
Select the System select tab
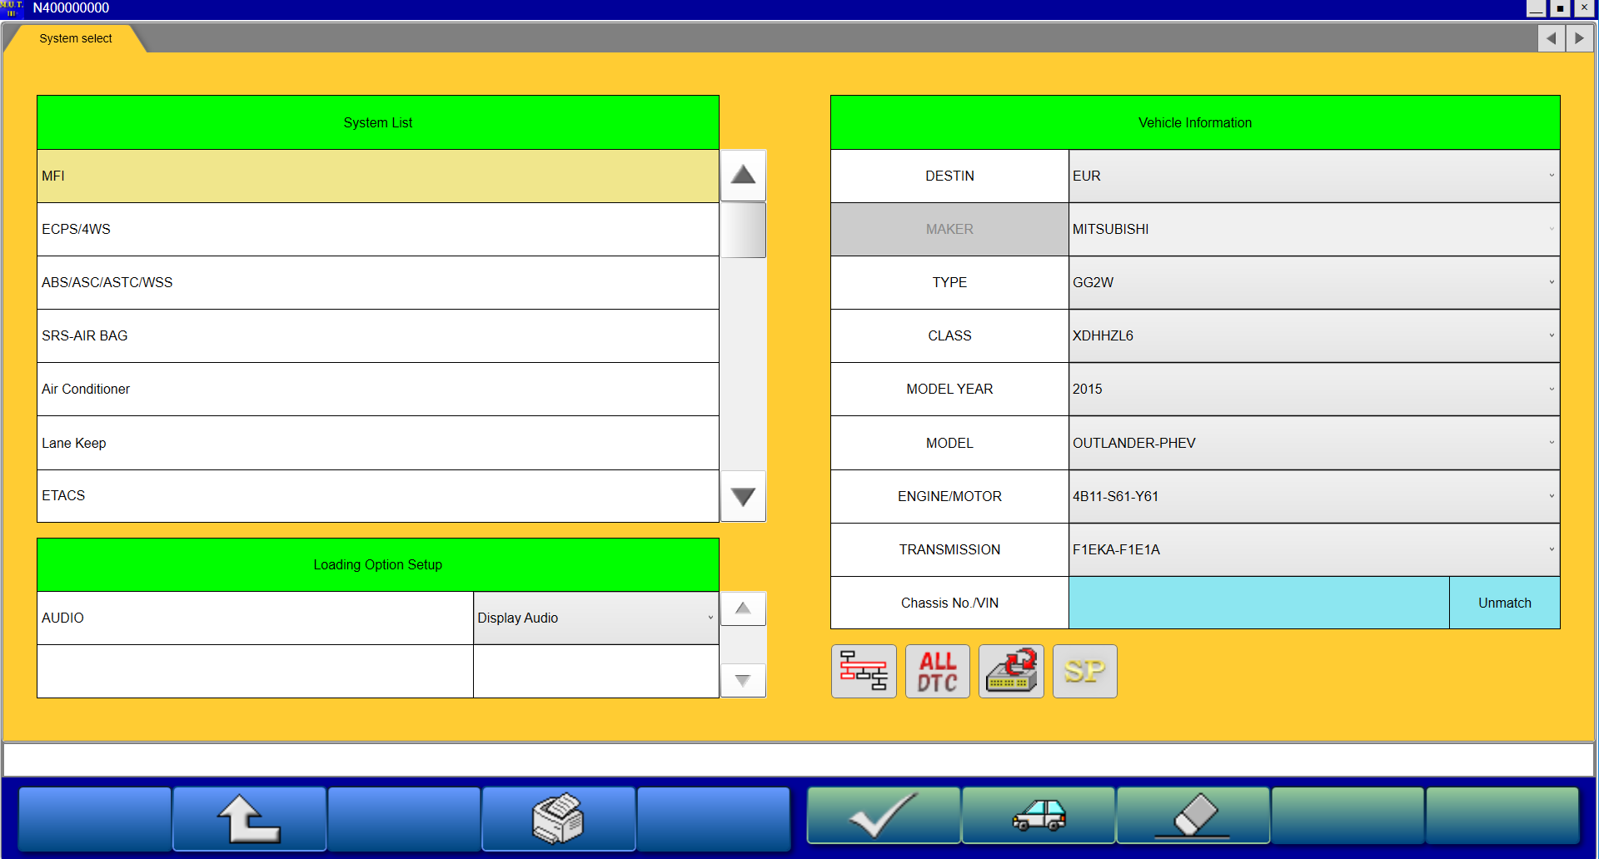click(76, 38)
